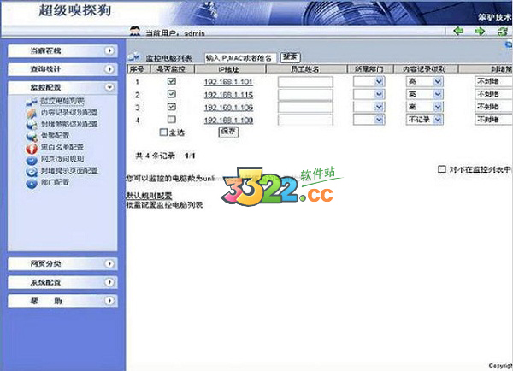Open 监控电脑列表 in the sidebar
Screen dimensions: 513x371
tap(62, 102)
